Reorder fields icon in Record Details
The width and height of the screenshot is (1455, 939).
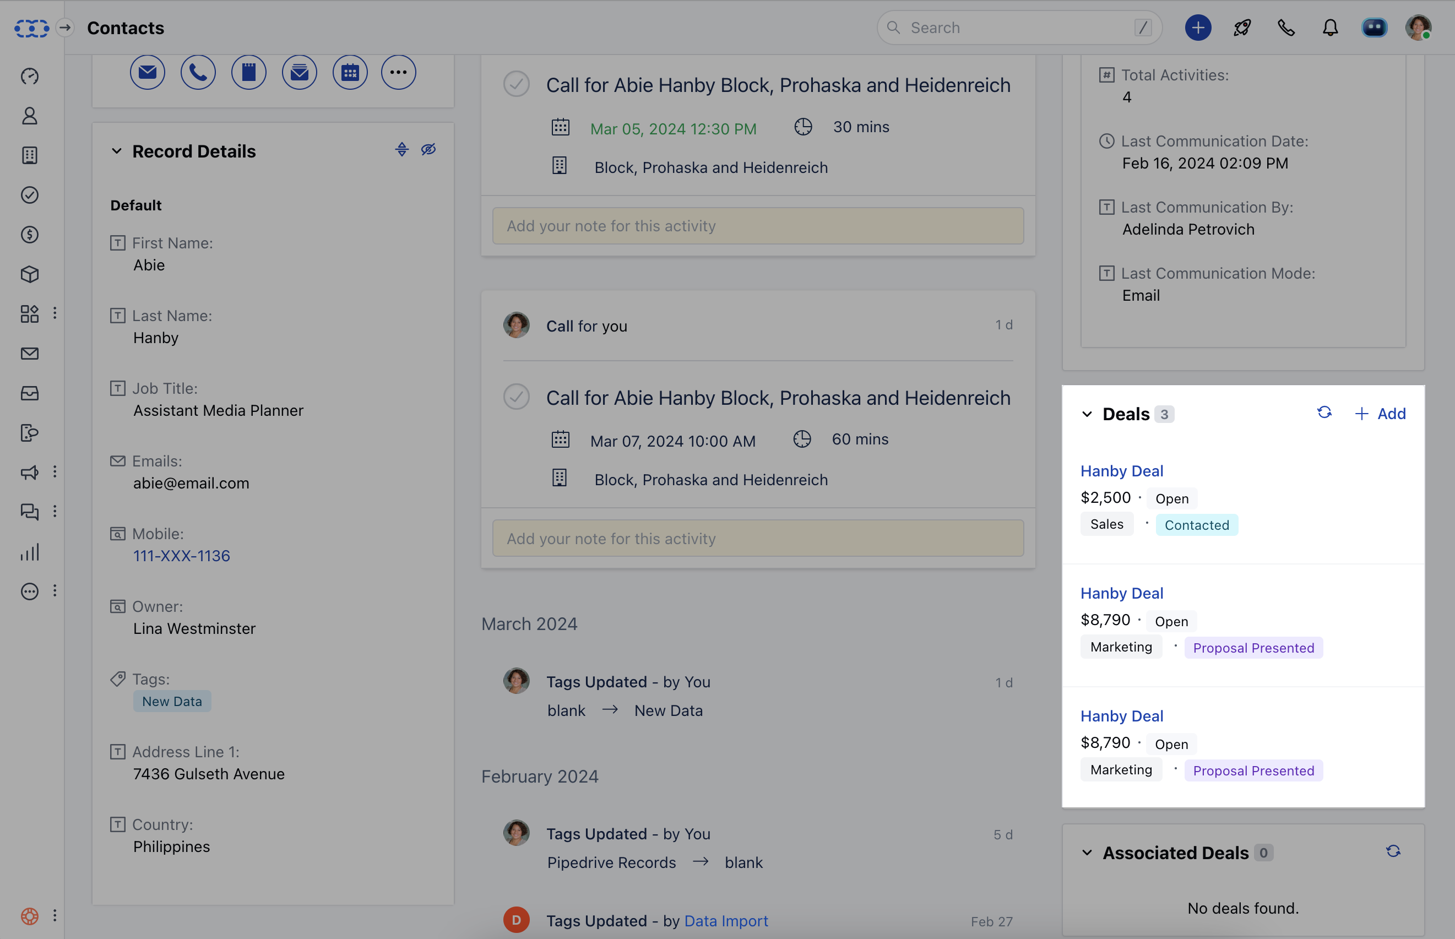point(401,149)
